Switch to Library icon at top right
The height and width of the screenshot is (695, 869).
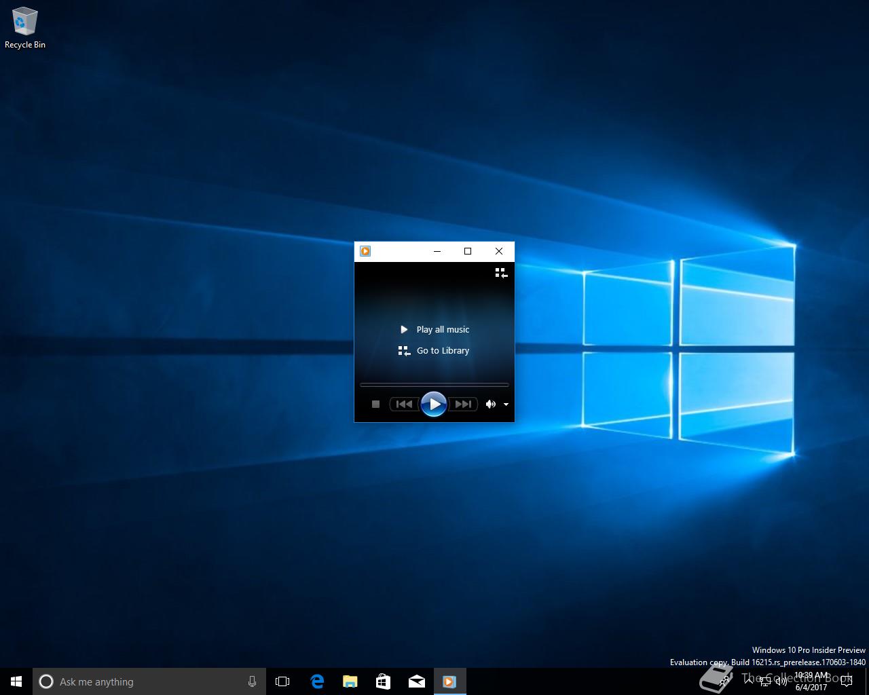pos(501,273)
